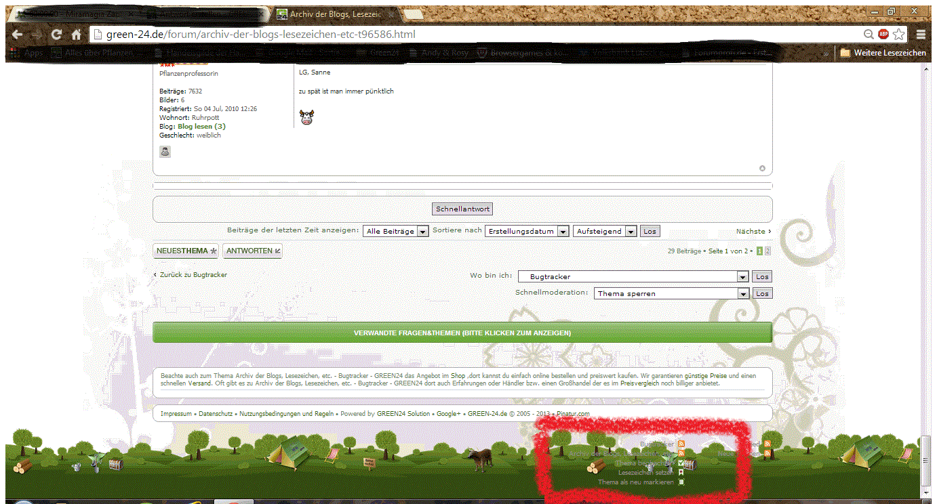Screen dimensions: 937x504
Task: Open the Chrome hamburger menu
Action: click(921, 35)
